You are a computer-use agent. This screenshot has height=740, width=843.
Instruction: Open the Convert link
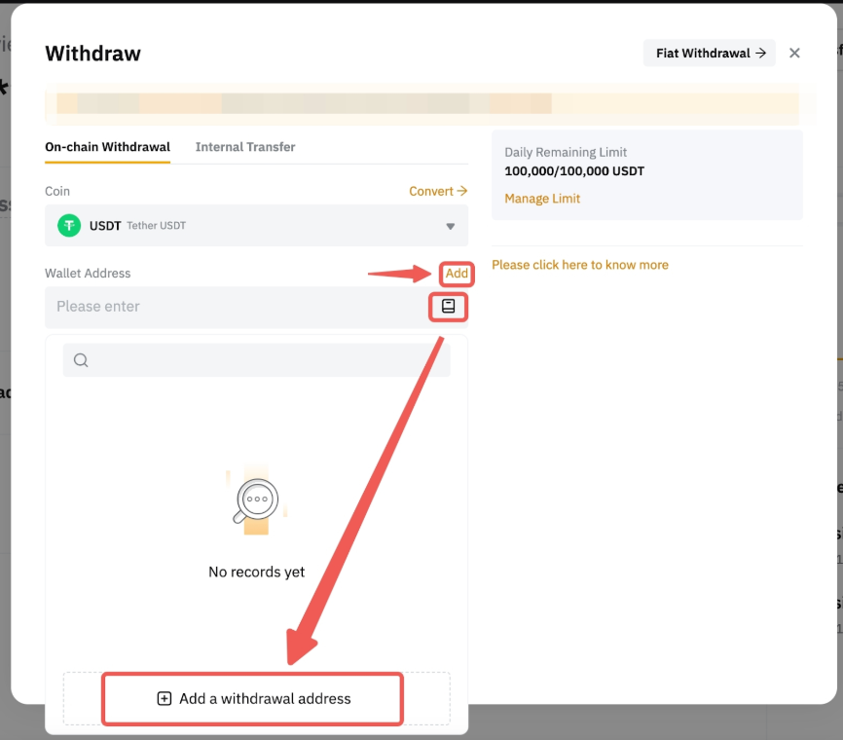(x=438, y=191)
